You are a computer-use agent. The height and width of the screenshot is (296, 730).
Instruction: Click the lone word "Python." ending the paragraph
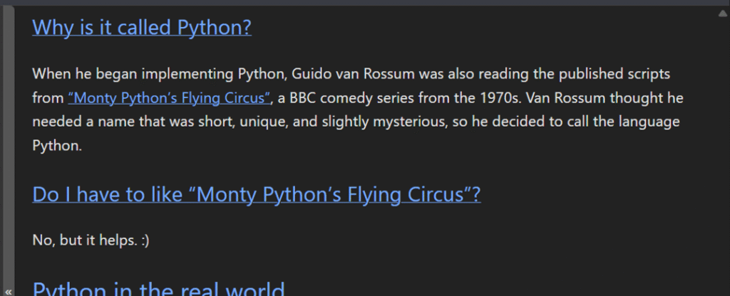tap(58, 146)
